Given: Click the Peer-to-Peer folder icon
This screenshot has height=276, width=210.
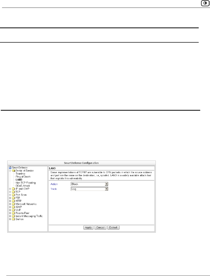Looking at the screenshot, I should pyautogui.click(x=14, y=213).
